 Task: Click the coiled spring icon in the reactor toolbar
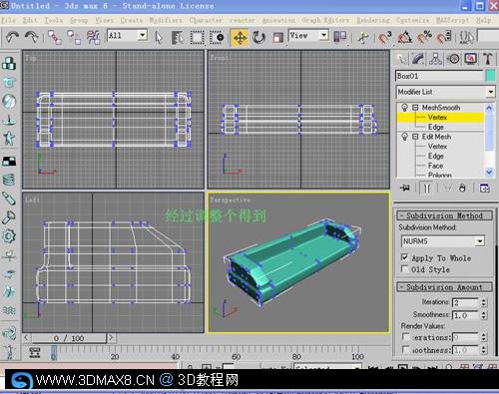tap(9, 180)
